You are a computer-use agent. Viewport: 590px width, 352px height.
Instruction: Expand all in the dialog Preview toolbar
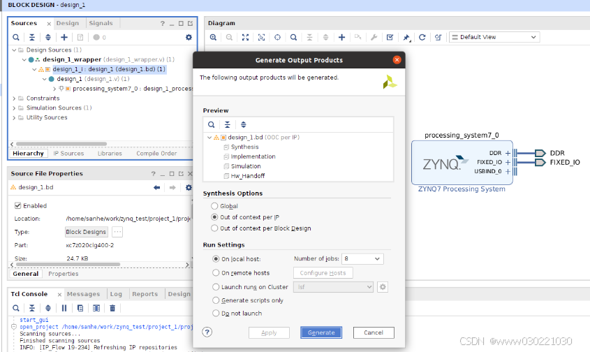pos(244,124)
